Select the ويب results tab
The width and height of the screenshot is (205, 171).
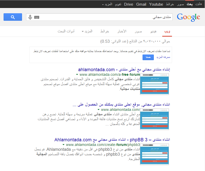coord(167,31)
